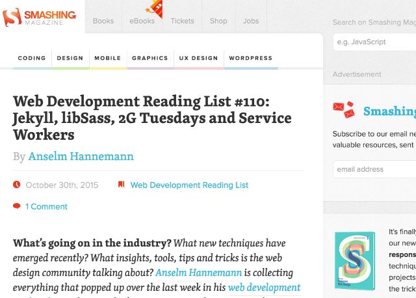Click the article headline title
Viewport: 416px width, 298px height.
pos(152,118)
